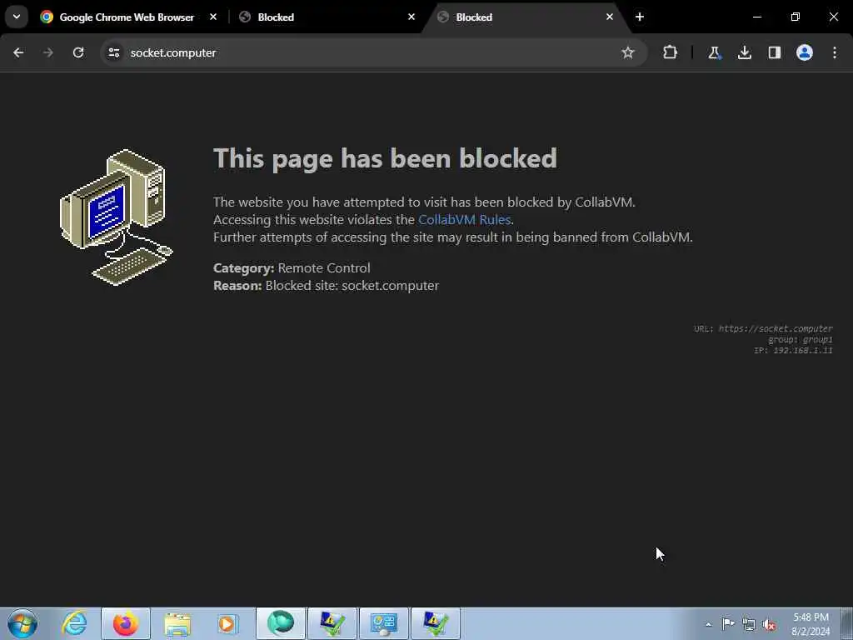
Task: Launch Windows Media Player from taskbar
Action: point(228,623)
